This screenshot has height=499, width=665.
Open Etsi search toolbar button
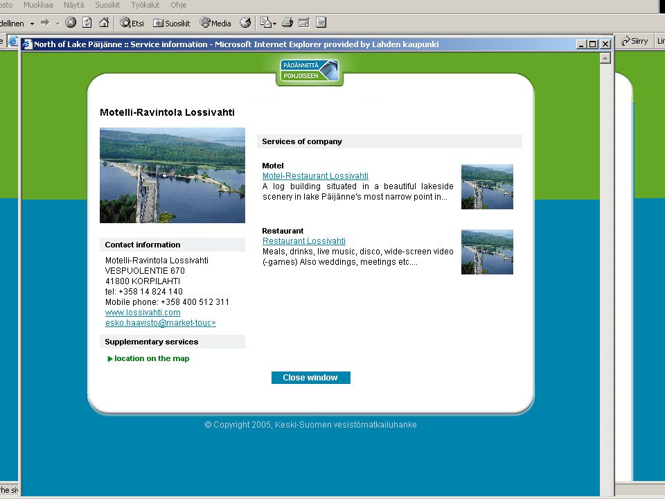pos(132,23)
